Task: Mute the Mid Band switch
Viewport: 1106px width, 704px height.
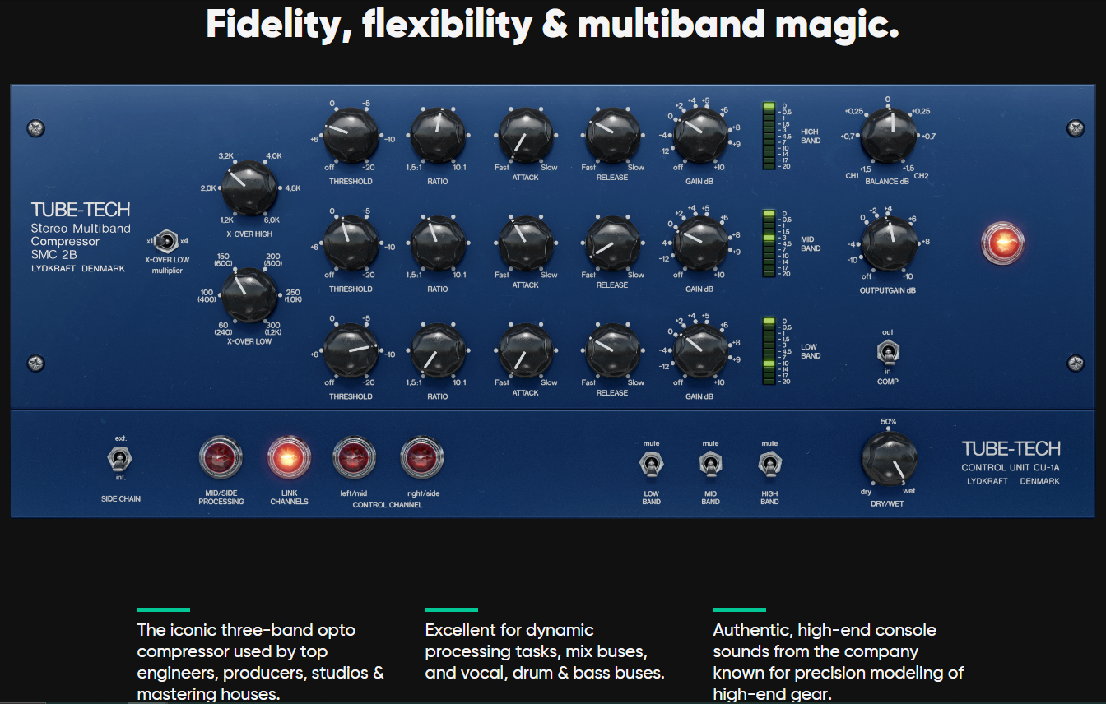Action: 710,464
